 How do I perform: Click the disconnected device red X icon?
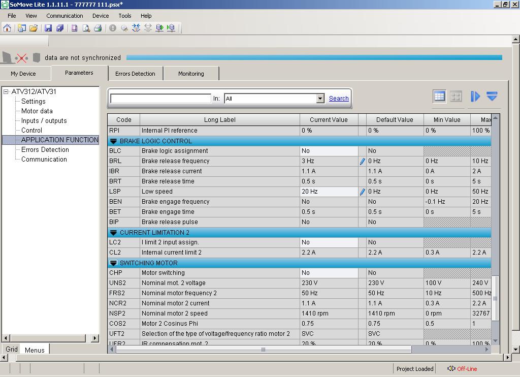coord(21,58)
